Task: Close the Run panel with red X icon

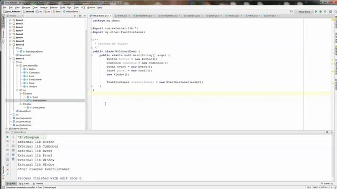Action: click(x=7, y=170)
